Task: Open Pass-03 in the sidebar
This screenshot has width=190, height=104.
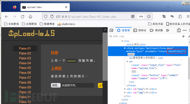Action: pyautogui.click(x=25, y=58)
